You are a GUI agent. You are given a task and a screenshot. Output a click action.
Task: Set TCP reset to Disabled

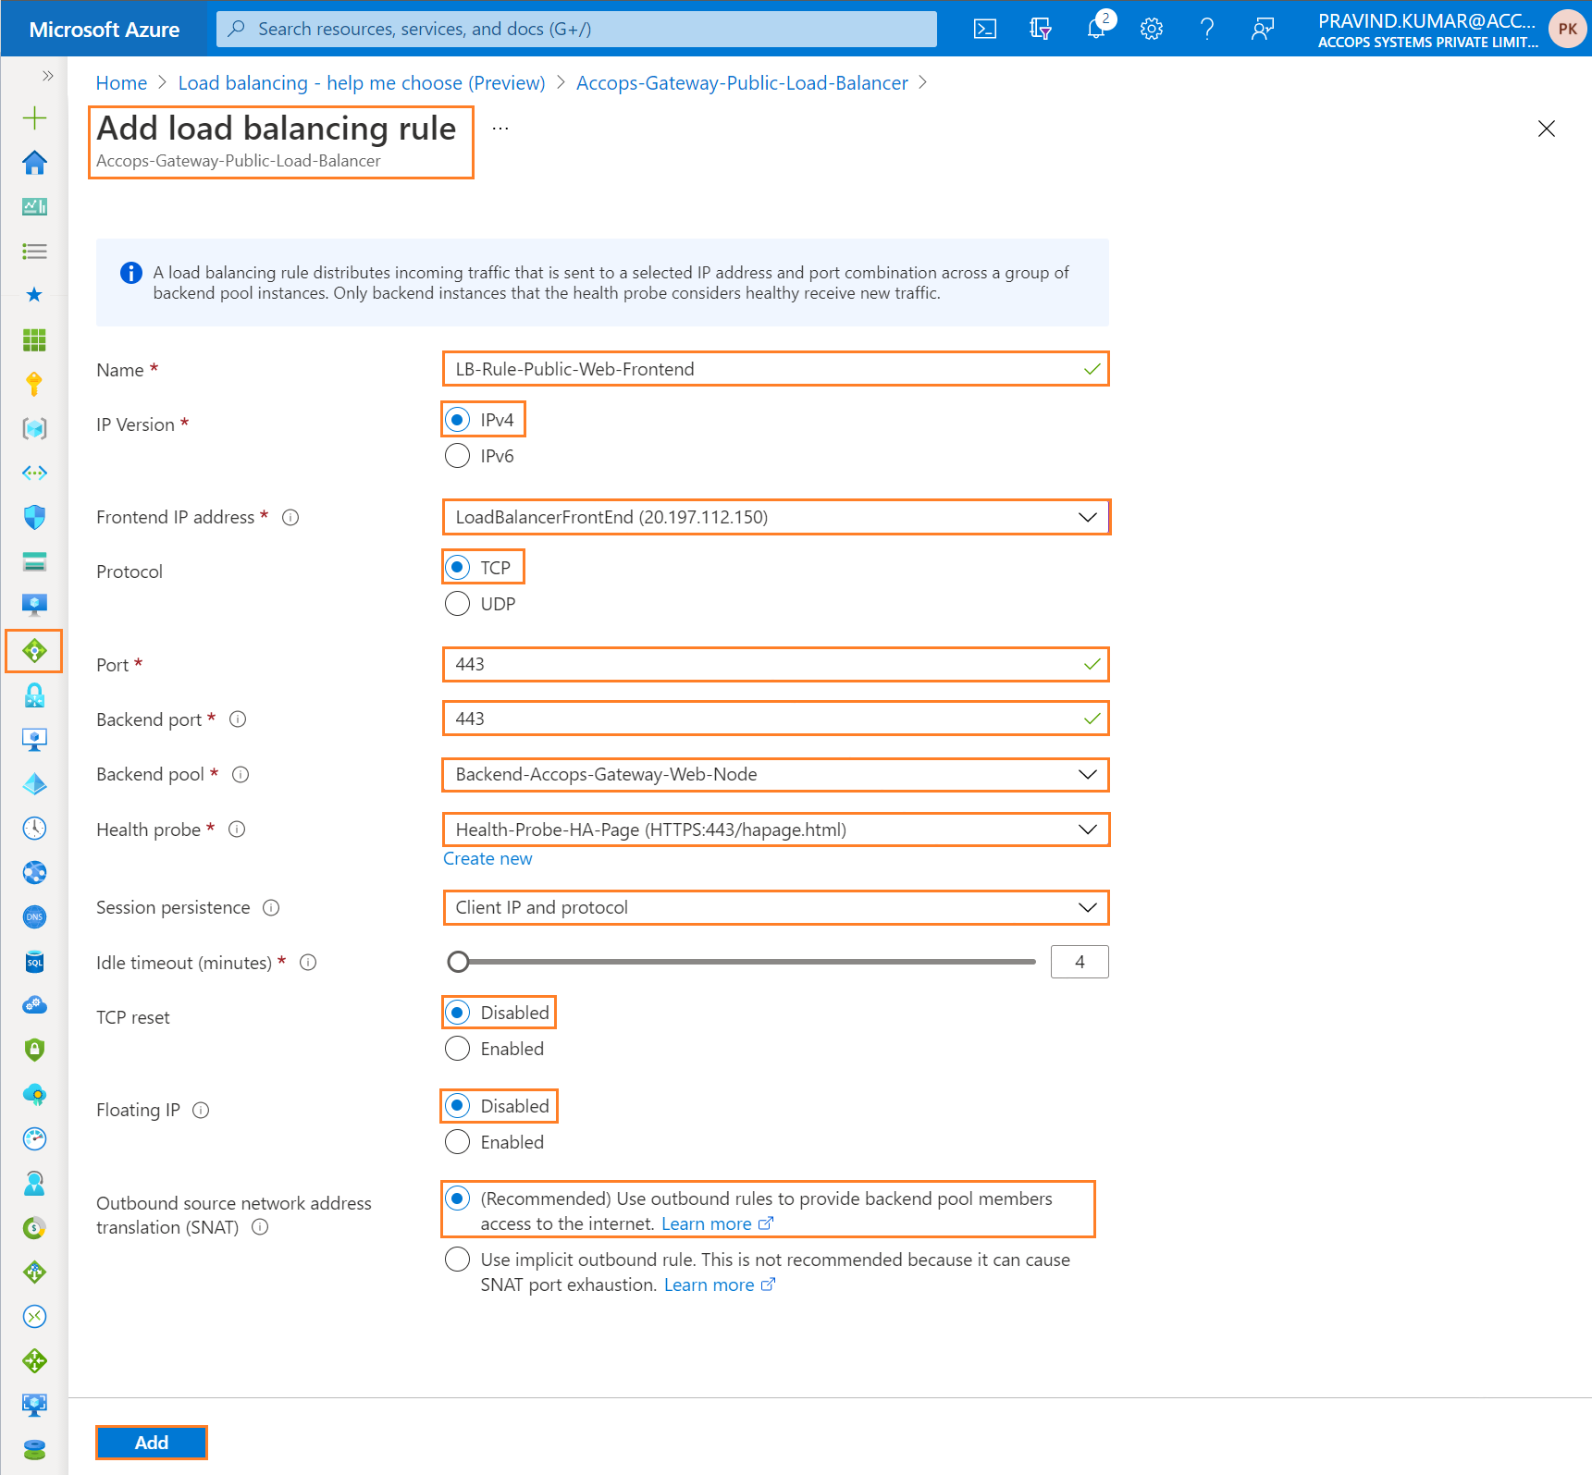[x=458, y=1013]
